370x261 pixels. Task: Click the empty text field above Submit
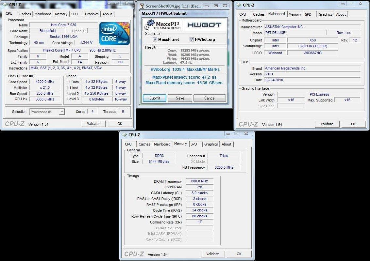pos(184,90)
